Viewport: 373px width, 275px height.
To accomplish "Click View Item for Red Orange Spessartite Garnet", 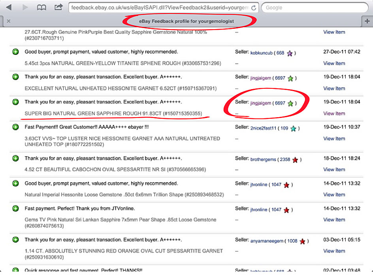I will (x=334, y=251).
